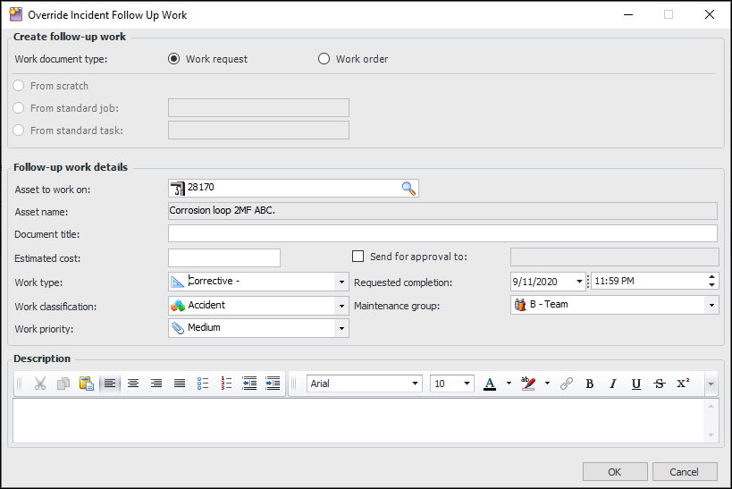The image size is (732, 489).
Task: Open the font name Arial dropdown
Action: [416, 384]
